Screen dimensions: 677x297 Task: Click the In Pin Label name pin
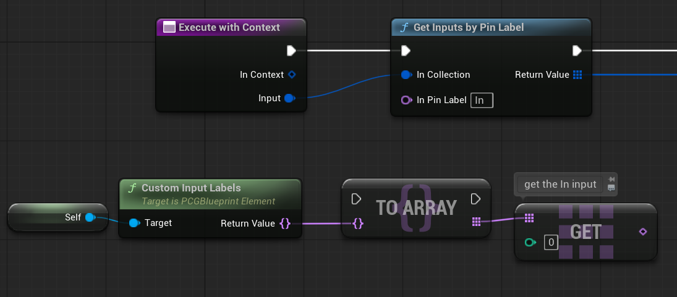[x=406, y=100]
